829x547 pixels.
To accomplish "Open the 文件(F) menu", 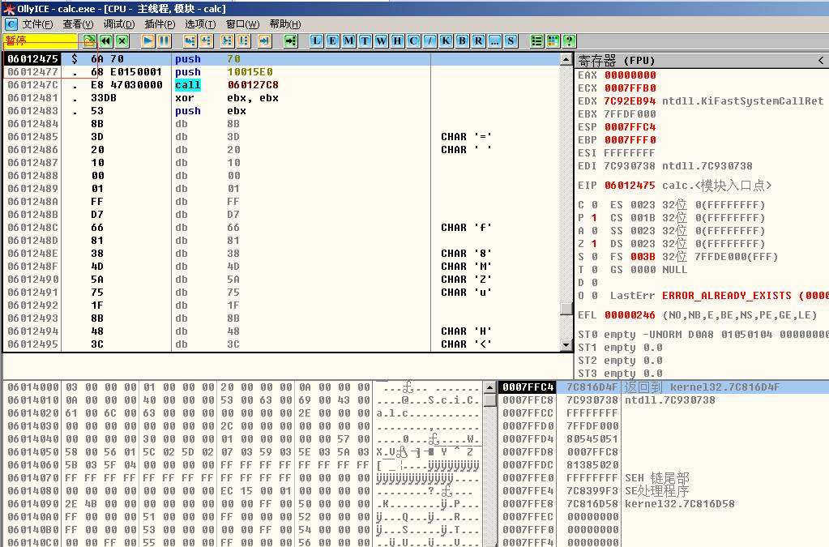I will point(37,24).
